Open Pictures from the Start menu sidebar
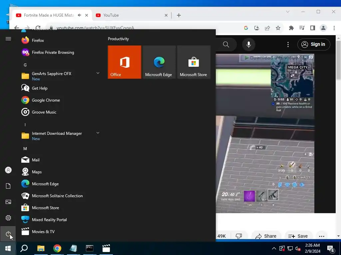The height and width of the screenshot is (255, 341). [8, 202]
